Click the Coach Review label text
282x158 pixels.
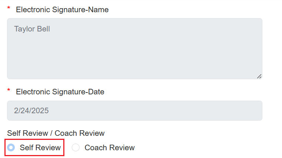(110, 148)
